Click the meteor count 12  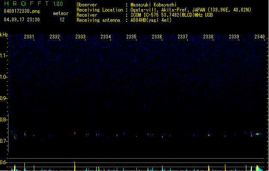click(62, 20)
